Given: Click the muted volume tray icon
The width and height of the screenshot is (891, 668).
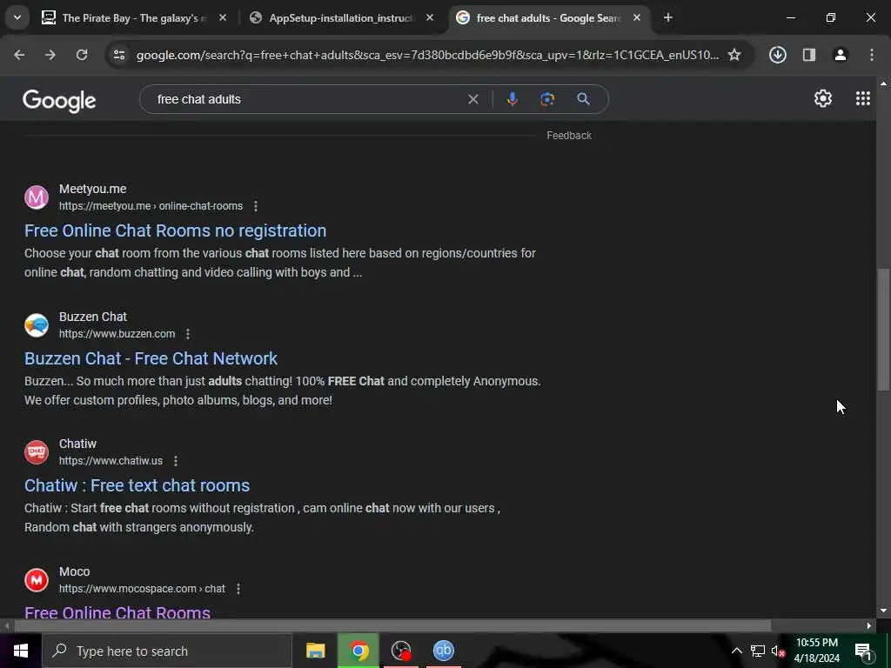Looking at the screenshot, I should (x=779, y=651).
